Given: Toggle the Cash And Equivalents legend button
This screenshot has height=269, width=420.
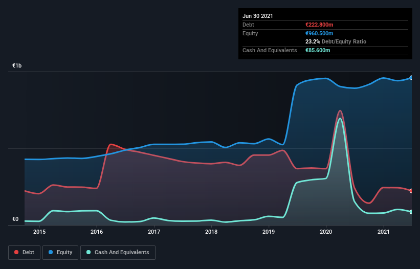Looking at the screenshot, I should [x=118, y=253].
